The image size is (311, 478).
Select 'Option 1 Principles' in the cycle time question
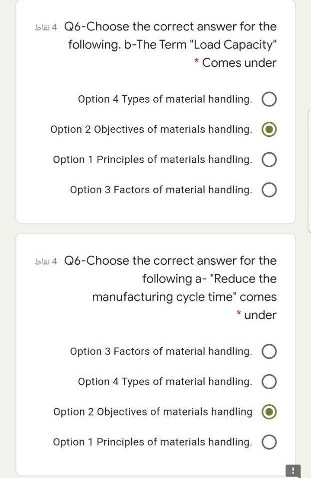tap(269, 442)
